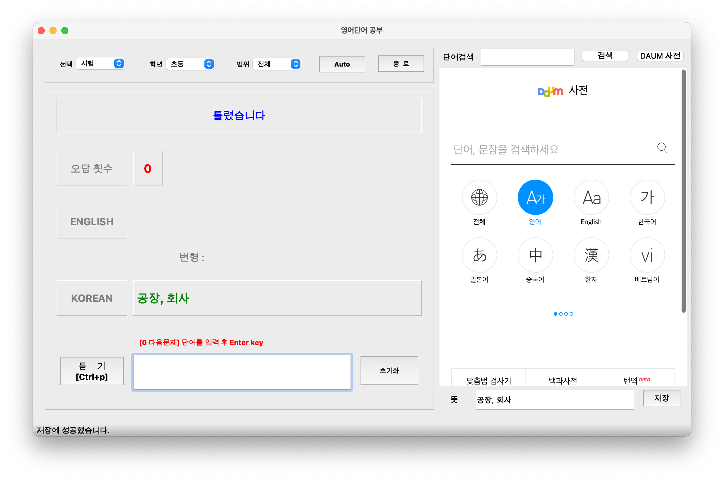This screenshot has height=480, width=724.
Task: Choose the English Aa dictionary icon
Action: tap(591, 197)
